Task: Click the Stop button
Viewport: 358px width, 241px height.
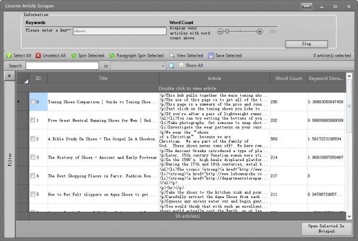Action: coord(307,44)
